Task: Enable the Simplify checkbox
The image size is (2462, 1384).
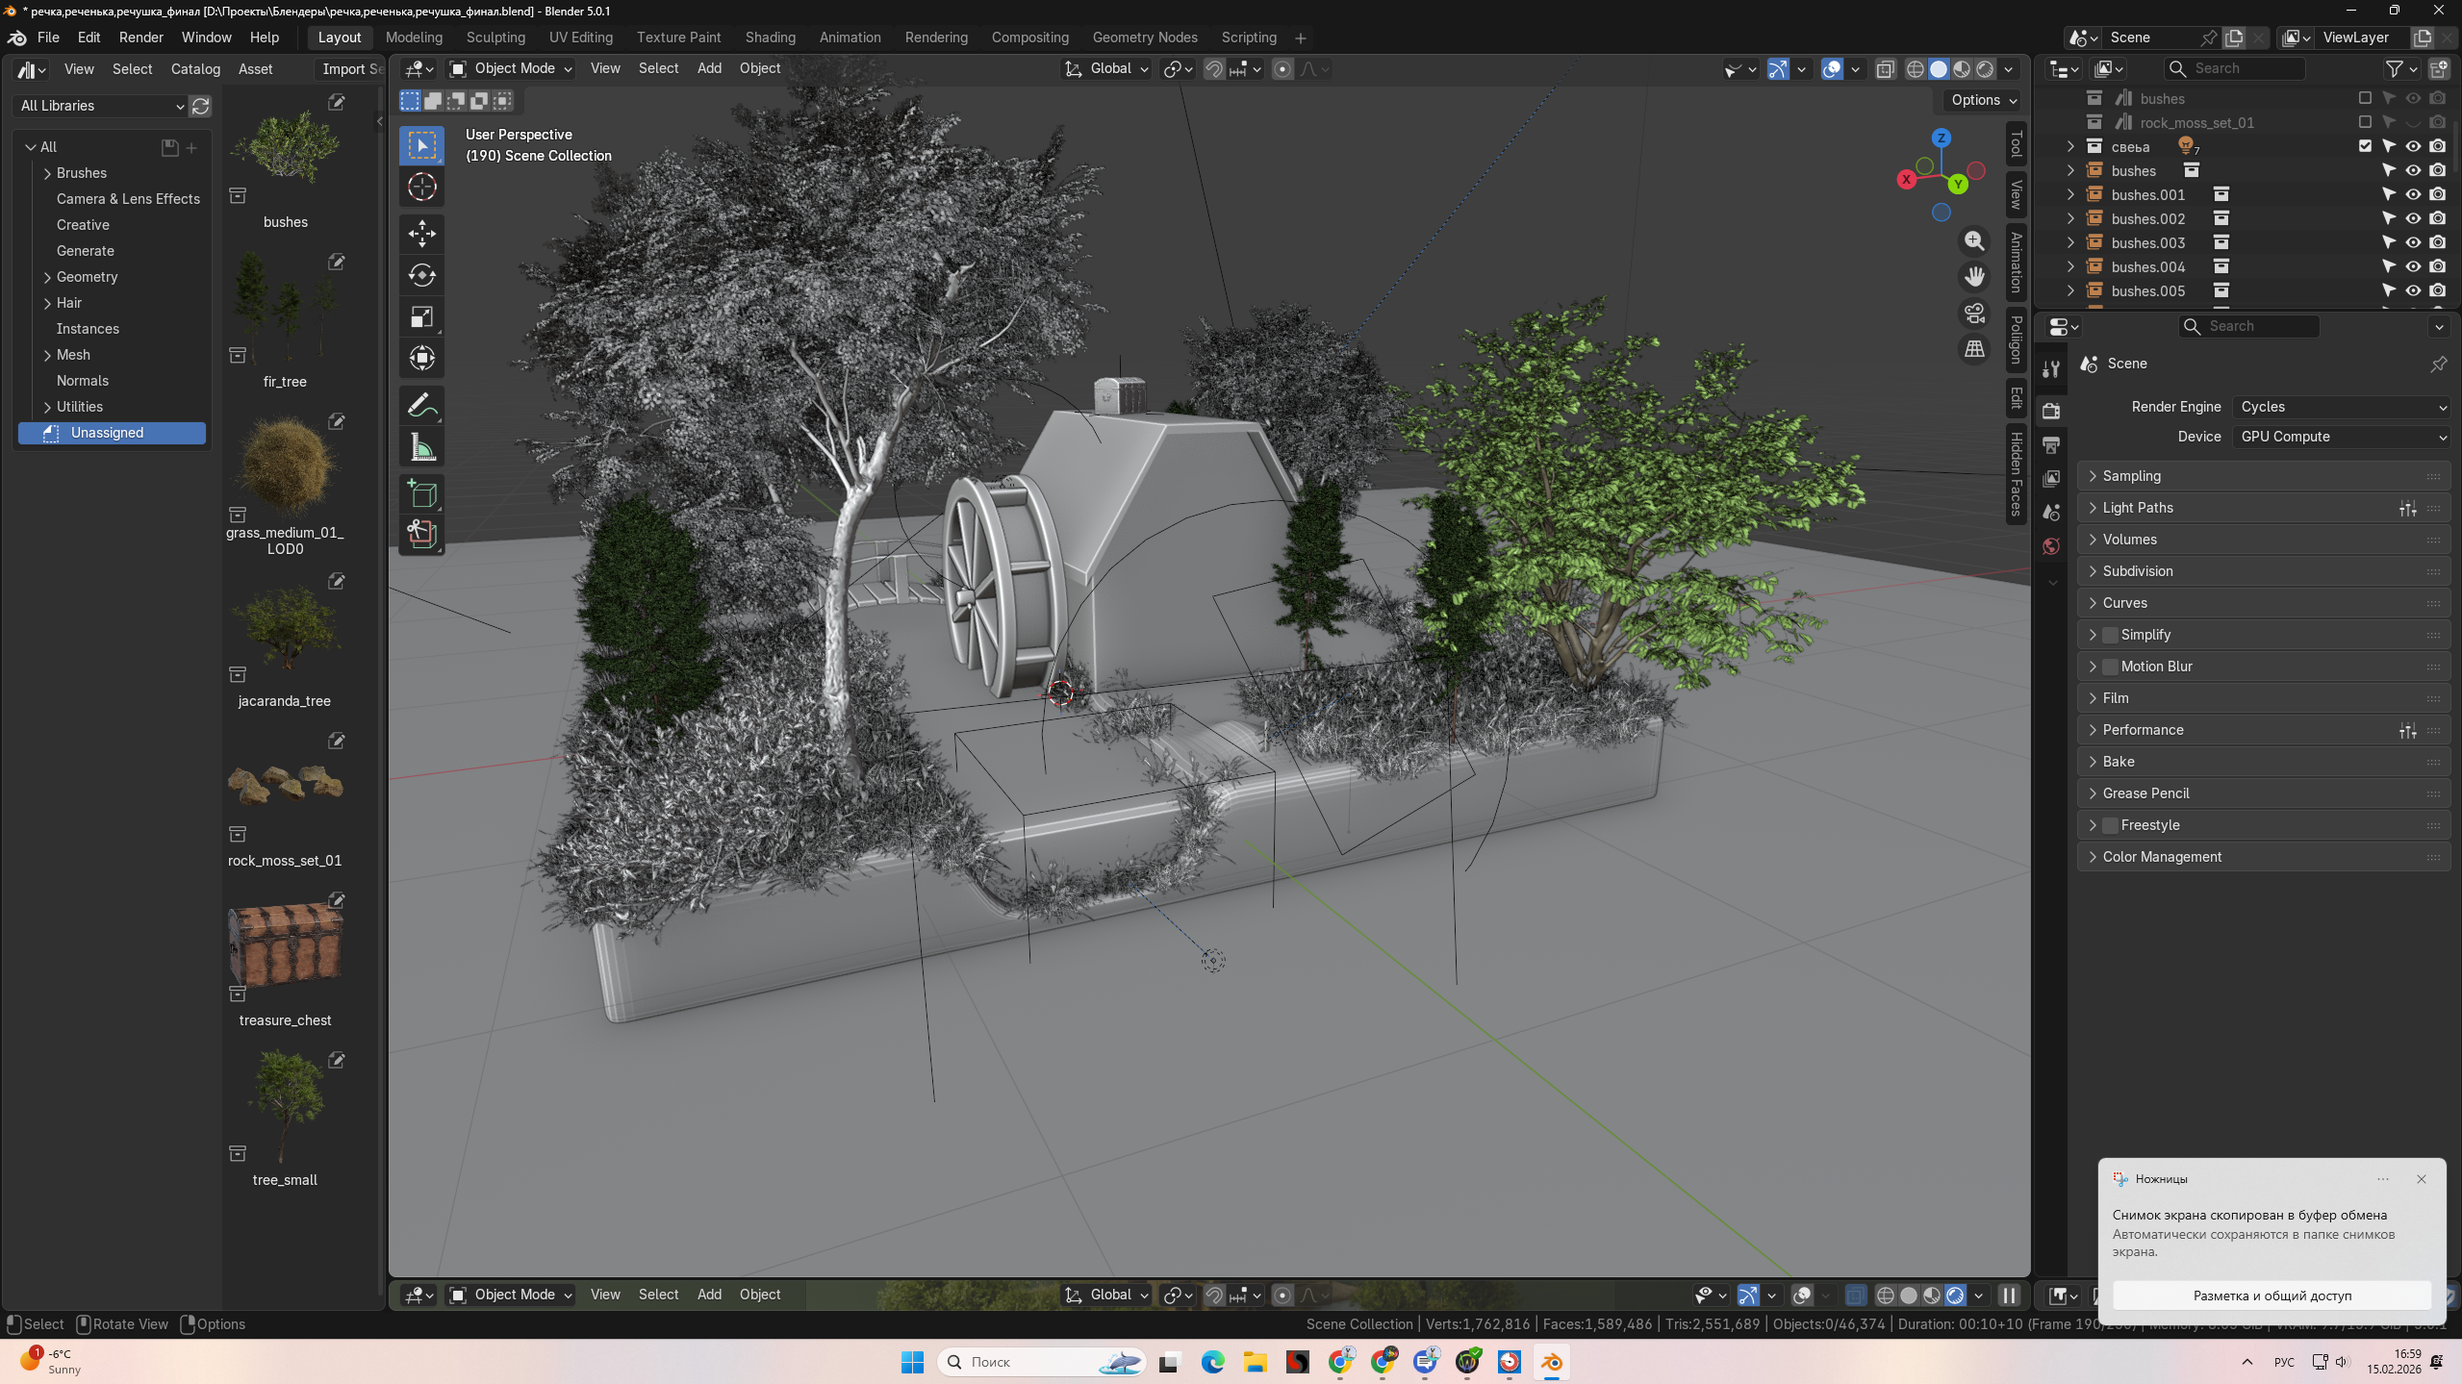Action: 2110,635
